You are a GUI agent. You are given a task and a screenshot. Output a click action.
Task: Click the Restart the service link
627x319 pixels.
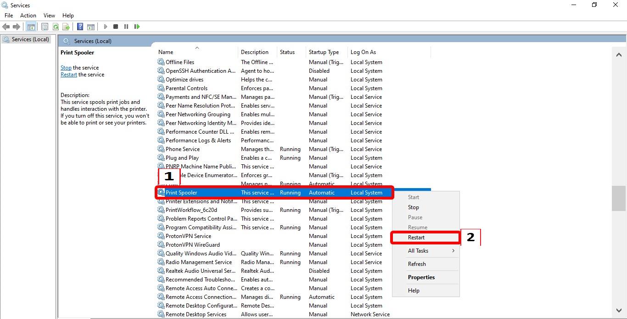coord(69,75)
